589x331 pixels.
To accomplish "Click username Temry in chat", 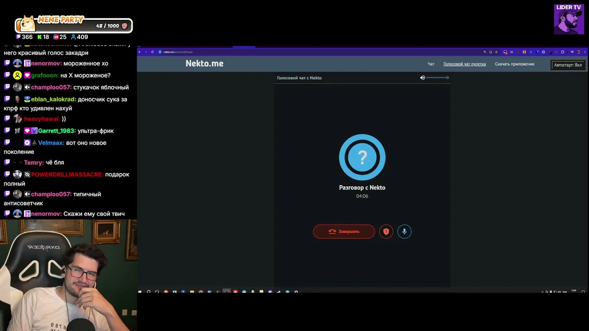I will click(34, 163).
